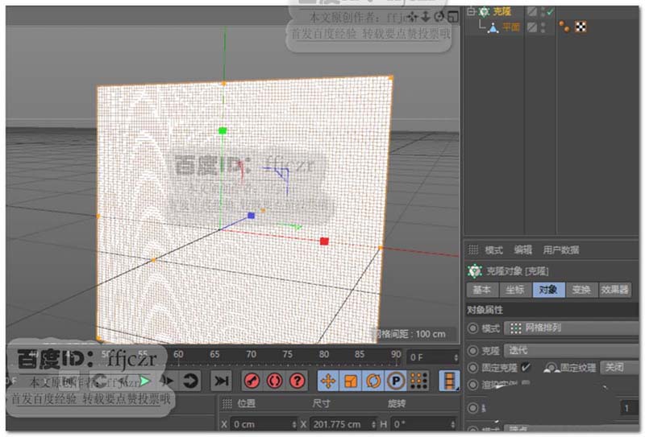Toggle the autokeying button

click(274, 381)
